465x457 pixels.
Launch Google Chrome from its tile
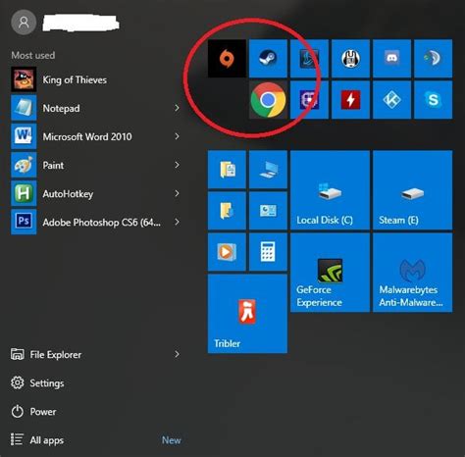268,100
